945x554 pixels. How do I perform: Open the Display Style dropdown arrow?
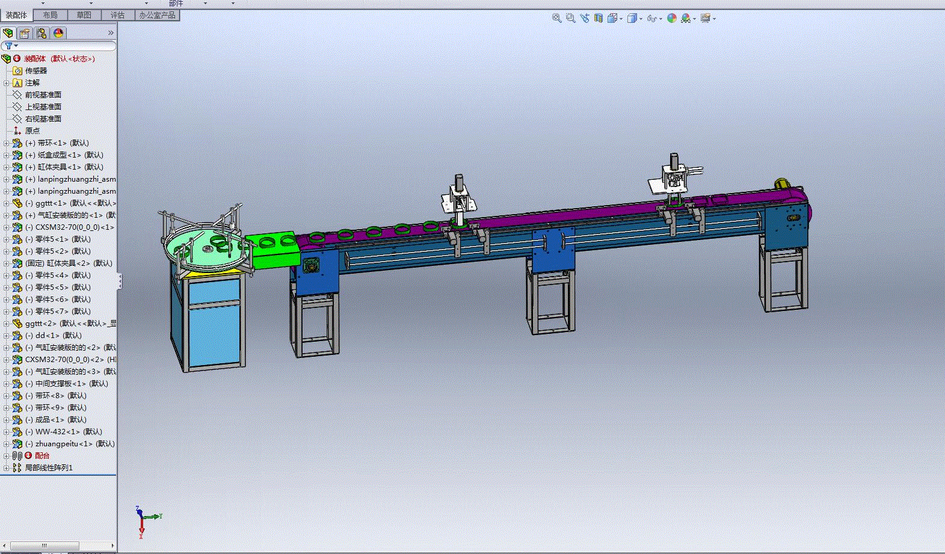tap(641, 19)
